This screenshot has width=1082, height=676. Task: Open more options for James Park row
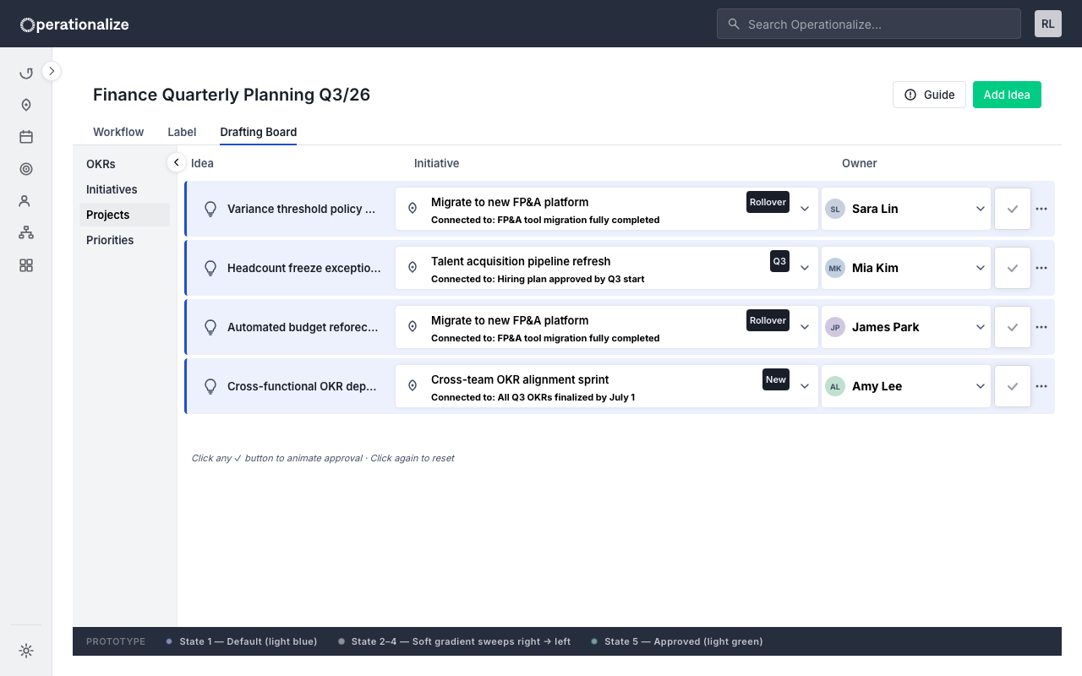(x=1041, y=327)
